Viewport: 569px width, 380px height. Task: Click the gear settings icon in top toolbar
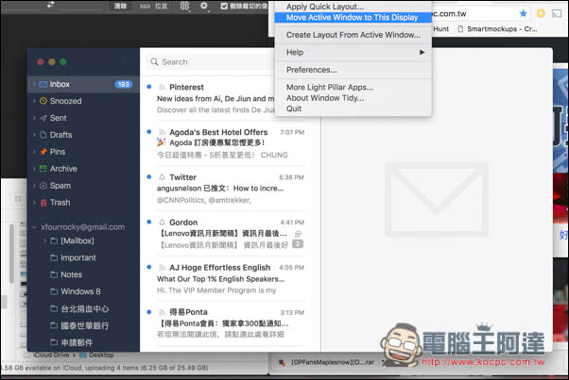click(204, 6)
